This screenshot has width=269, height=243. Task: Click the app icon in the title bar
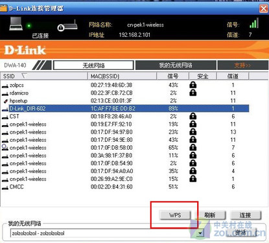[3, 8]
